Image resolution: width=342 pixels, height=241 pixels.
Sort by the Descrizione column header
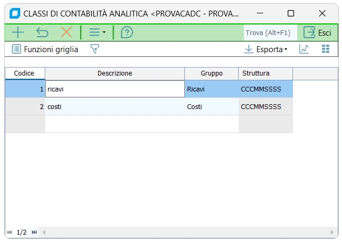pos(115,73)
